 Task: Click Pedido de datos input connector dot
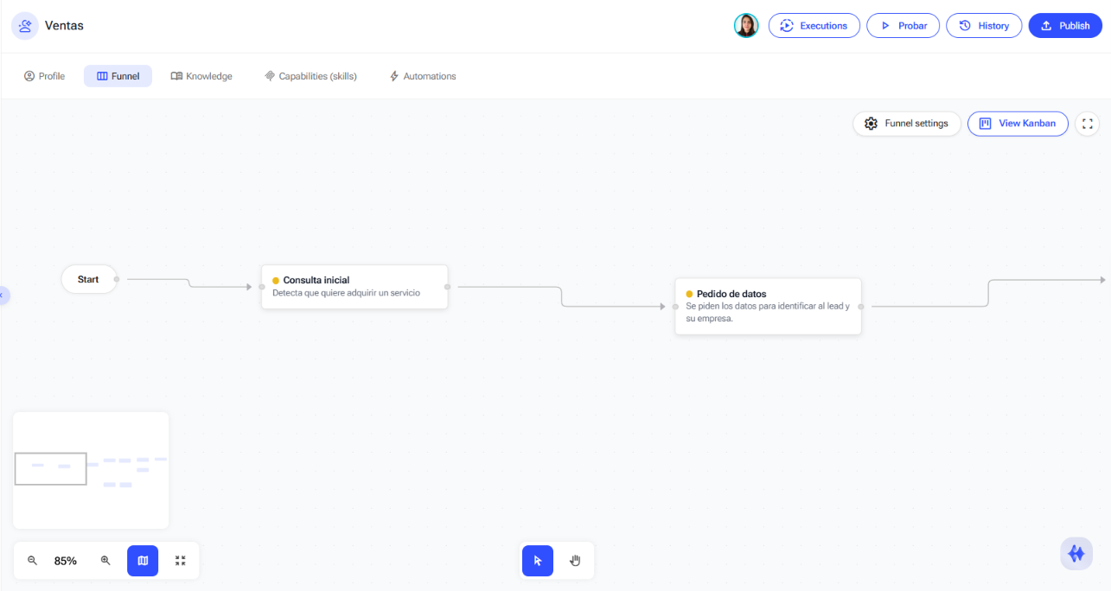tap(675, 307)
